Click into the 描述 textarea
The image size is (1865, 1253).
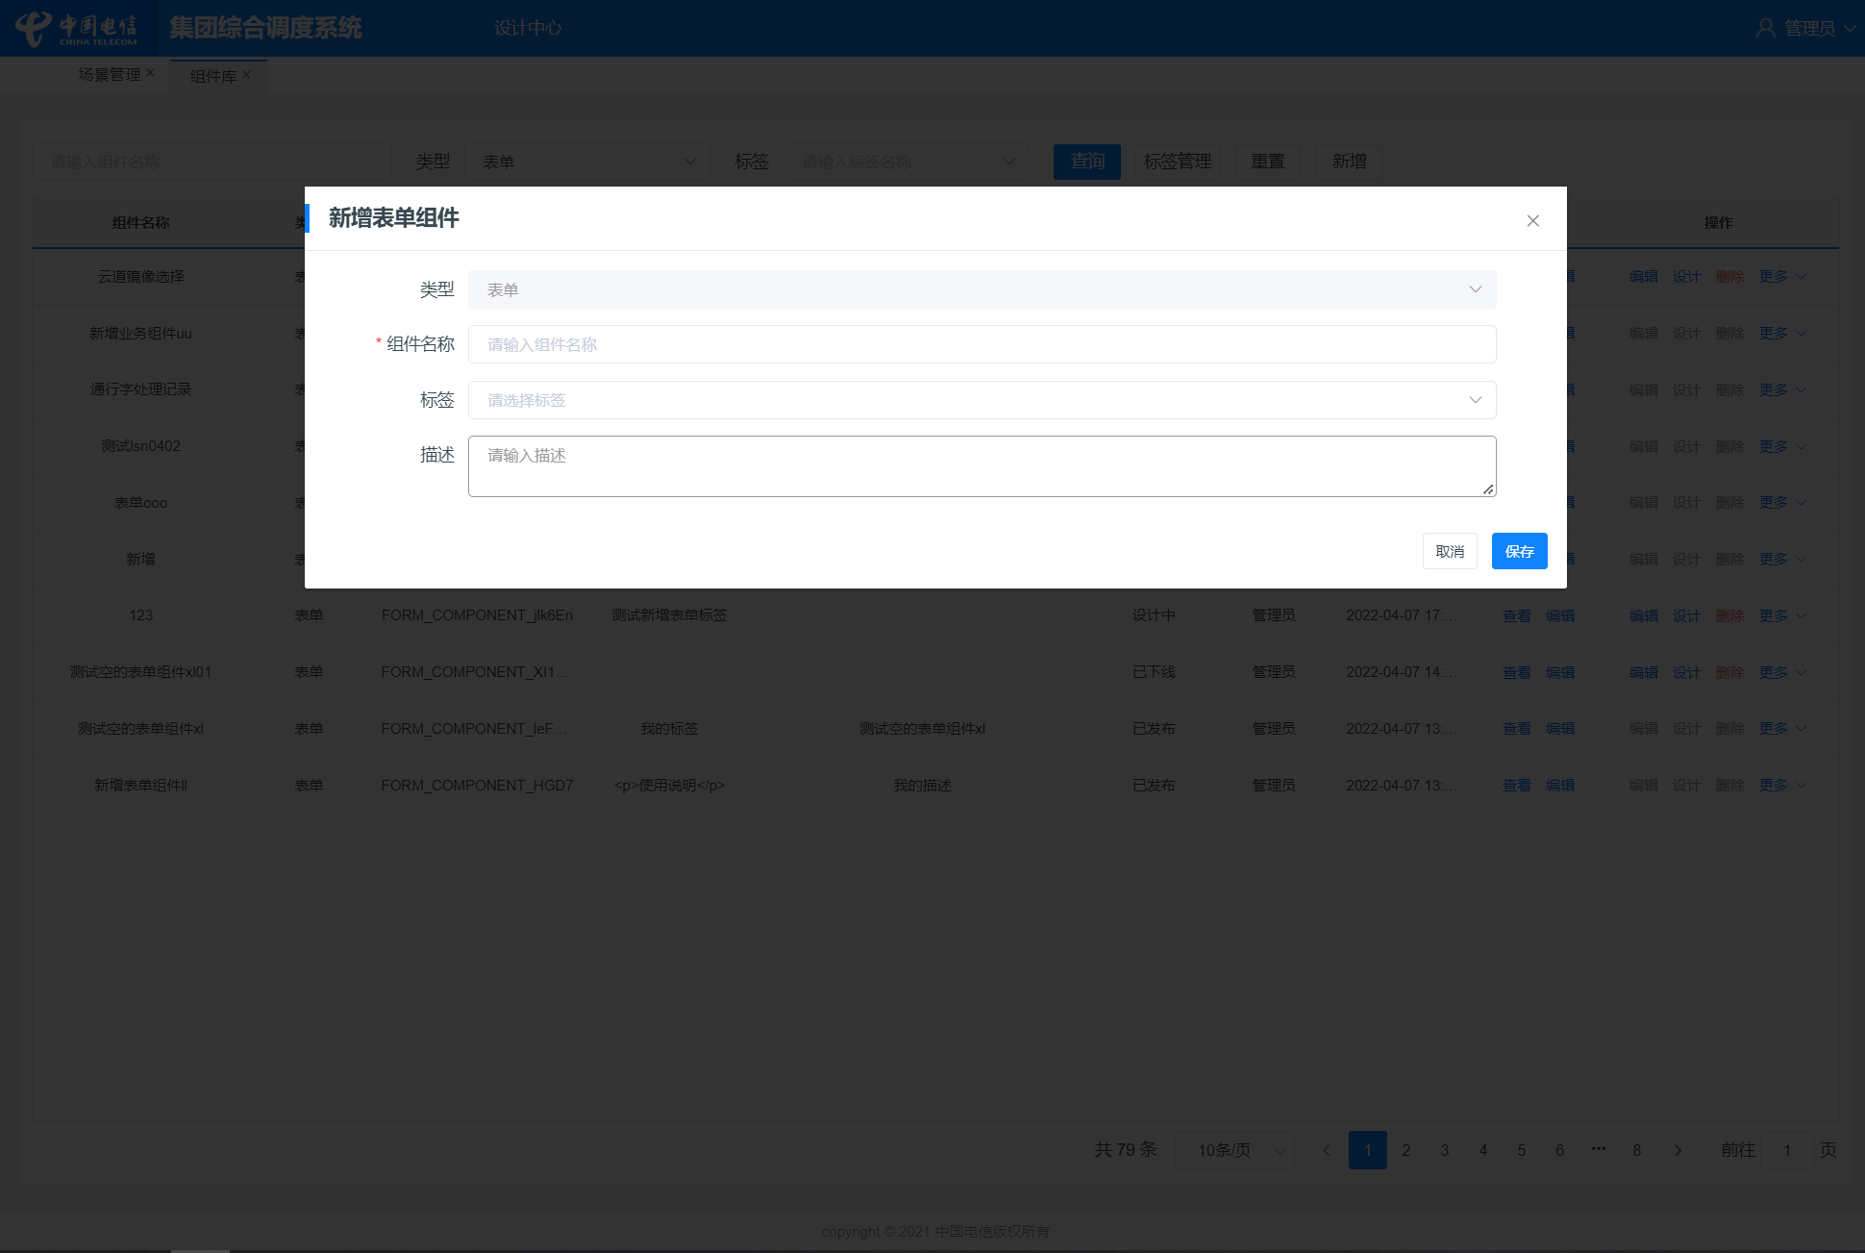pyautogui.click(x=982, y=466)
